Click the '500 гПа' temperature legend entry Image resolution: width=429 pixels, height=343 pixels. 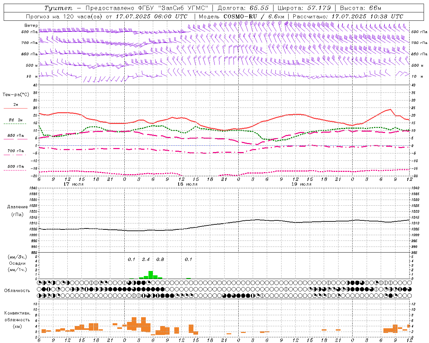[x=16, y=166]
